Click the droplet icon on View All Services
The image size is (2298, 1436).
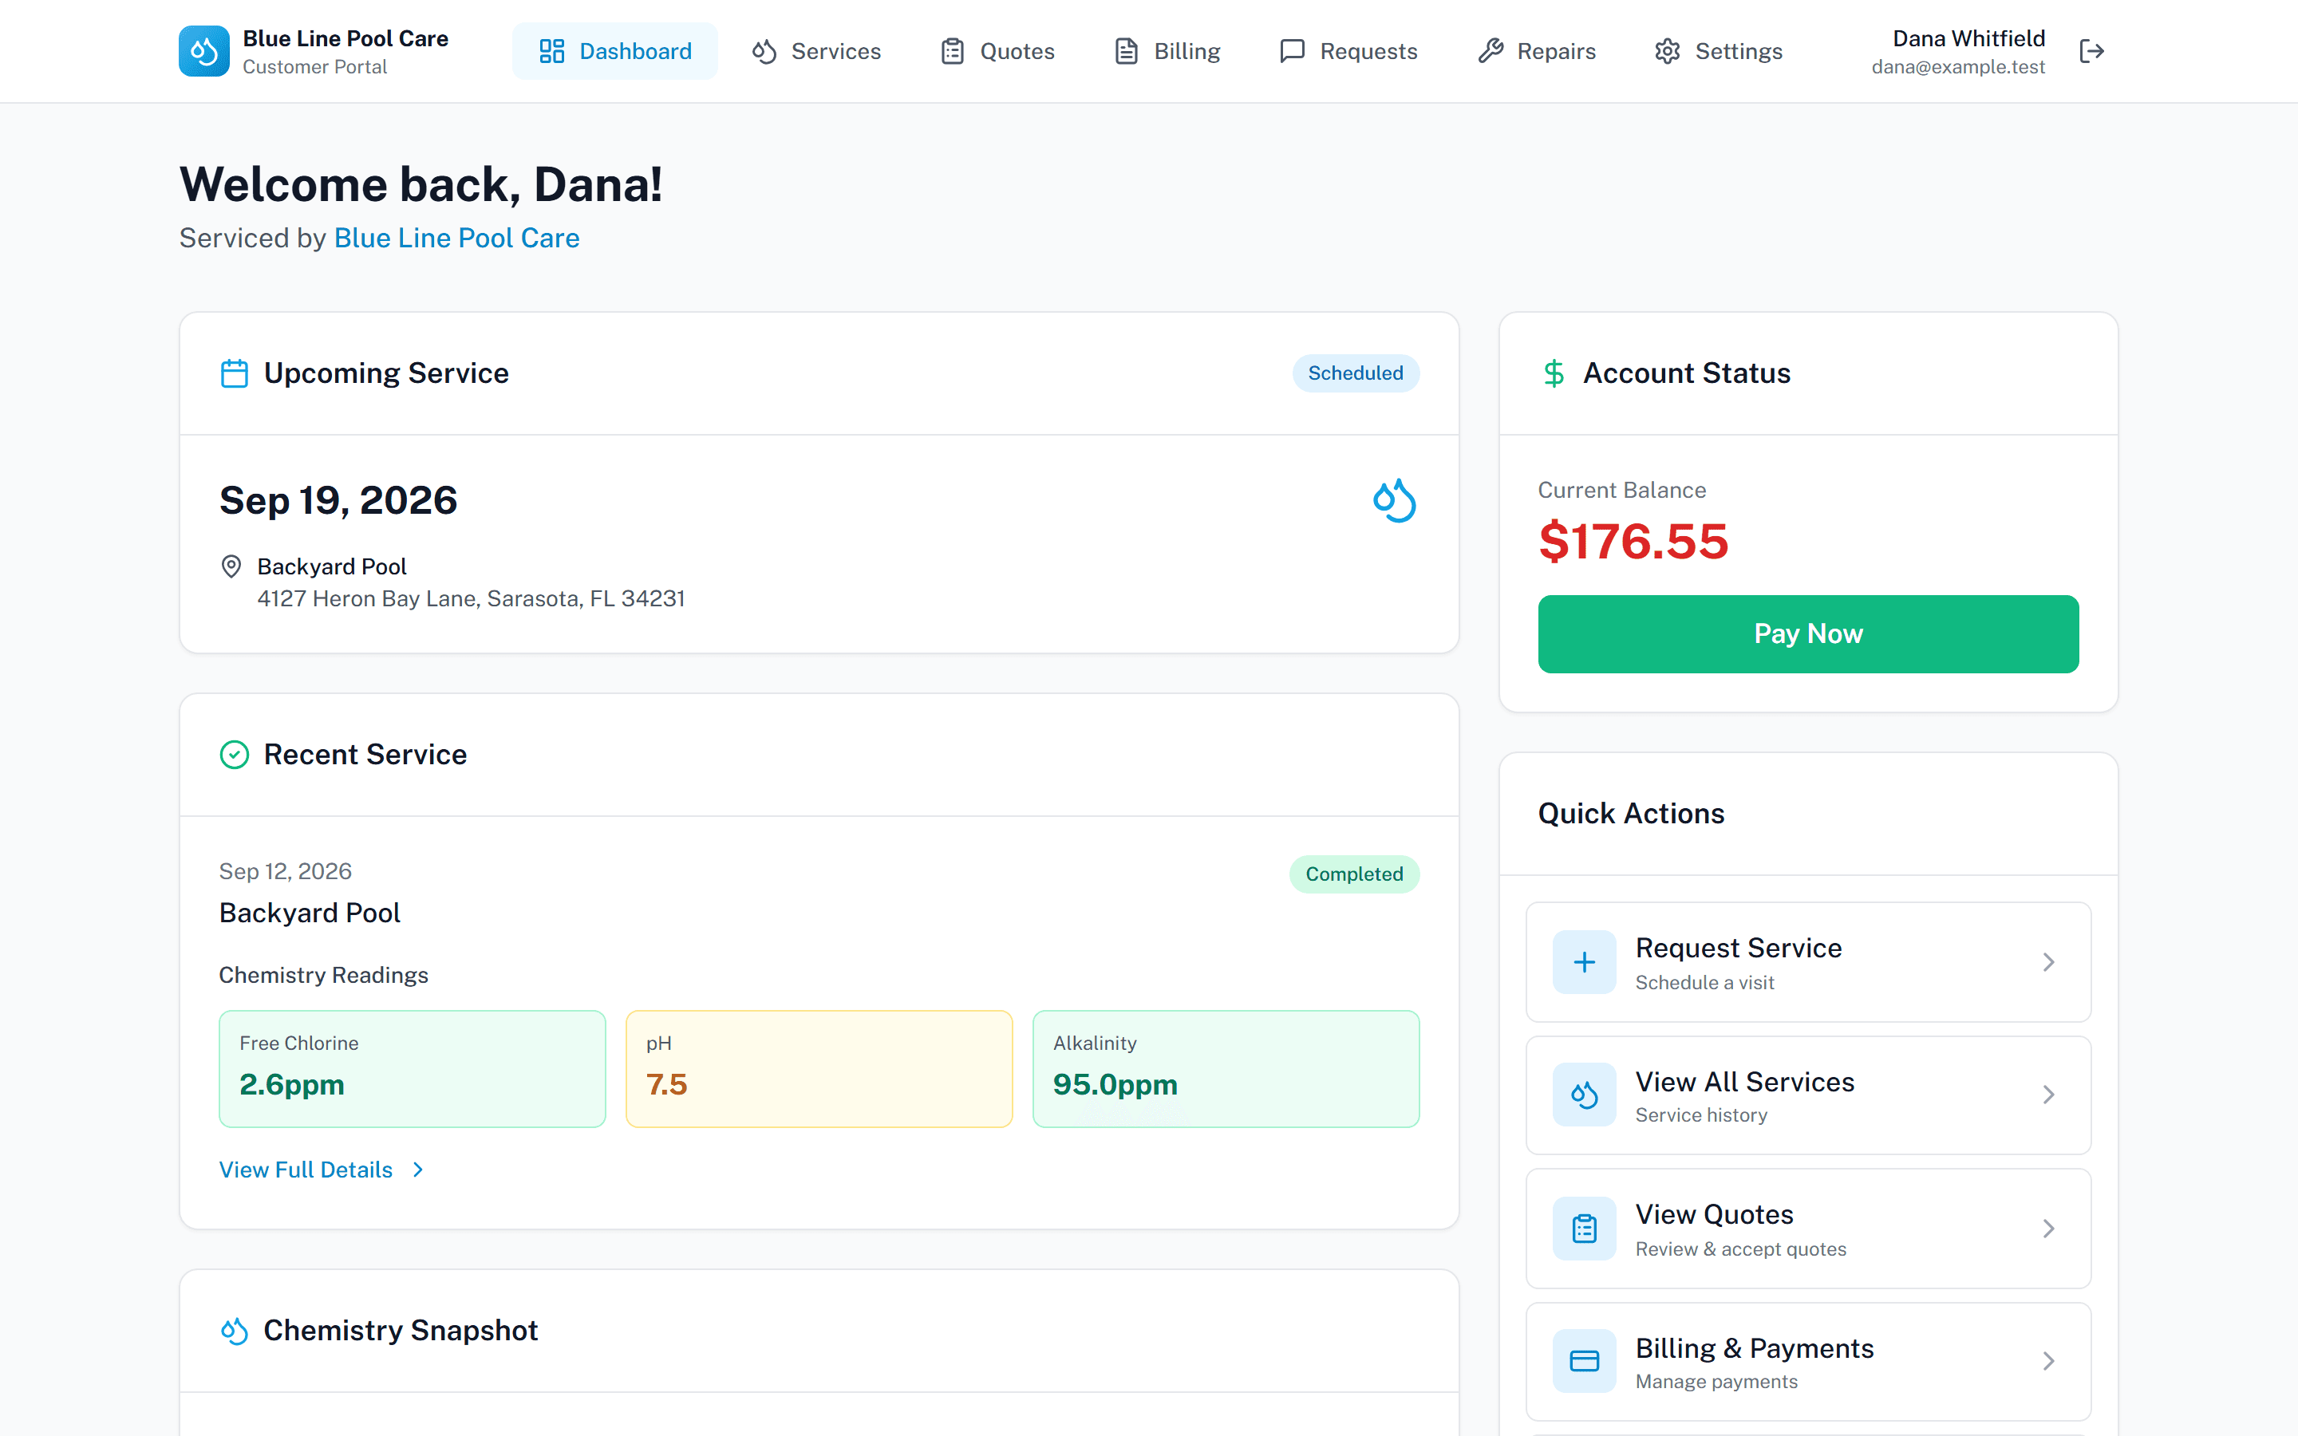tap(1584, 1095)
